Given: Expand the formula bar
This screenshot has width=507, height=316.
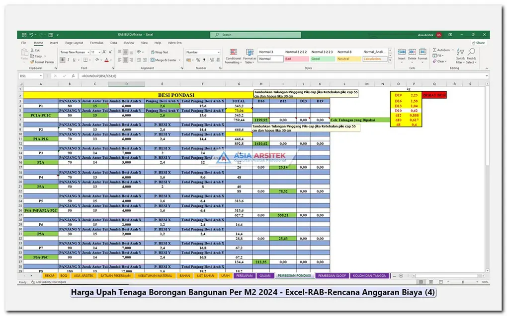Looking at the screenshot, I should (x=486, y=76).
